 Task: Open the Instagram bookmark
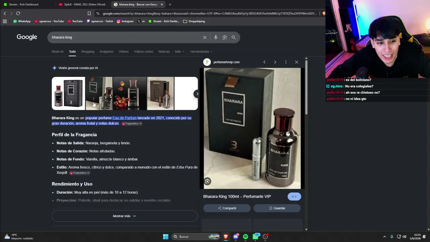click(125, 21)
